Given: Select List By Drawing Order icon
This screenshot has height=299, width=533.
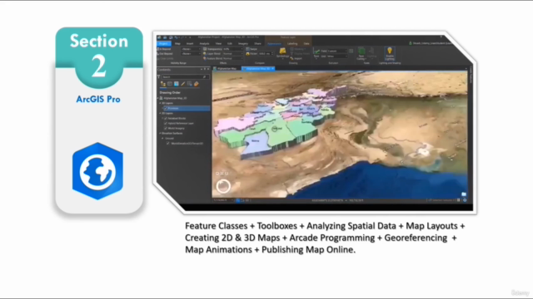Looking at the screenshot, I should (163, 84).
